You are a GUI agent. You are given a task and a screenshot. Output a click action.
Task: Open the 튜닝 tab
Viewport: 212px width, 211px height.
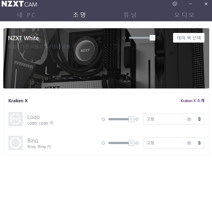(130, 15)
